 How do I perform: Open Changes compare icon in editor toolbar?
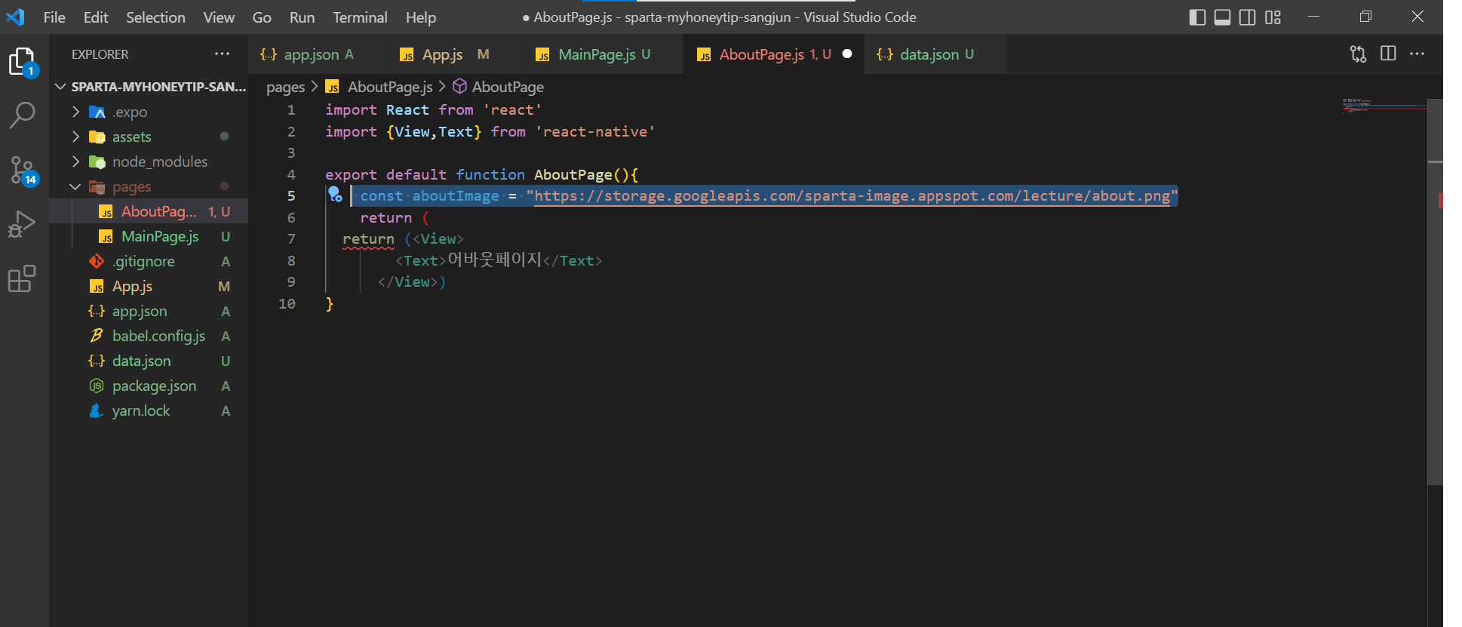point(1358,54)
